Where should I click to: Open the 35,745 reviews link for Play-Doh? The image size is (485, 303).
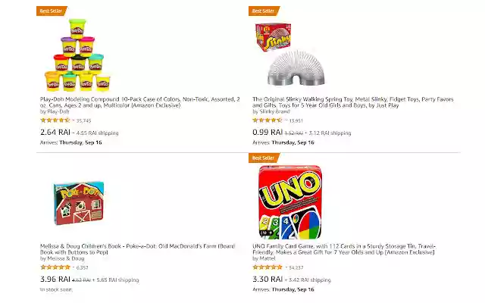[84, 120]
